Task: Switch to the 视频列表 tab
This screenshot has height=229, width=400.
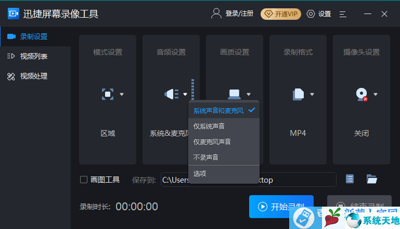Action: tap(35, 56)
